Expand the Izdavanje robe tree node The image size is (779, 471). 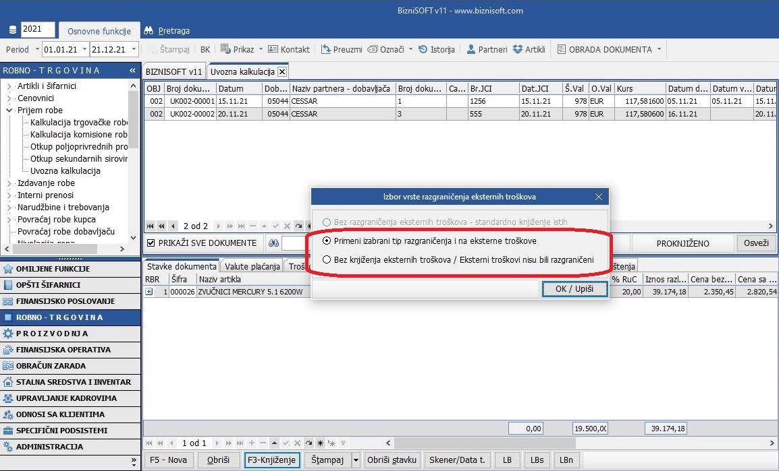[9, 183]
